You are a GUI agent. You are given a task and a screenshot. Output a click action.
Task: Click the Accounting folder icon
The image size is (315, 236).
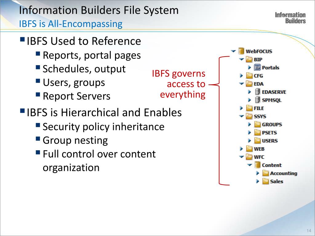tap(265, 173)
